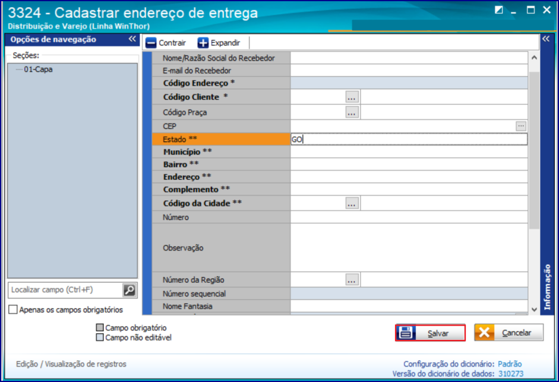Click the Estado field containing GO
This screenshot has height=382, width=559.
[x=409, y=140]
